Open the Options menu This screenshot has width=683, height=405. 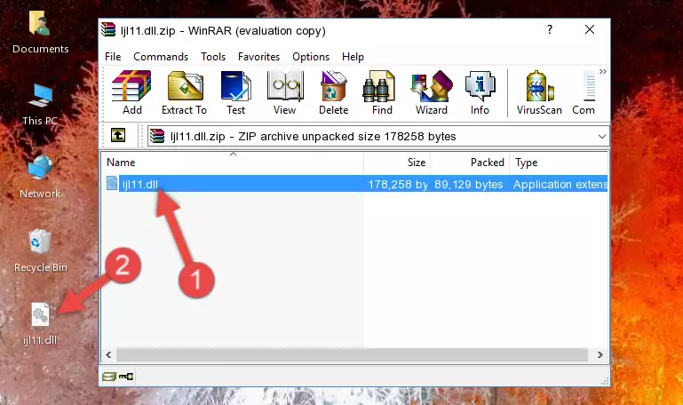[311, 57]
